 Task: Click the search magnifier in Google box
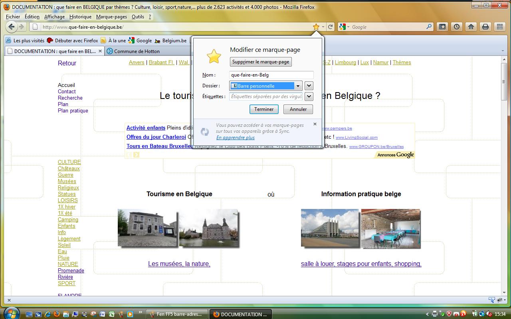pyautogui.click(x=429, y=27)
